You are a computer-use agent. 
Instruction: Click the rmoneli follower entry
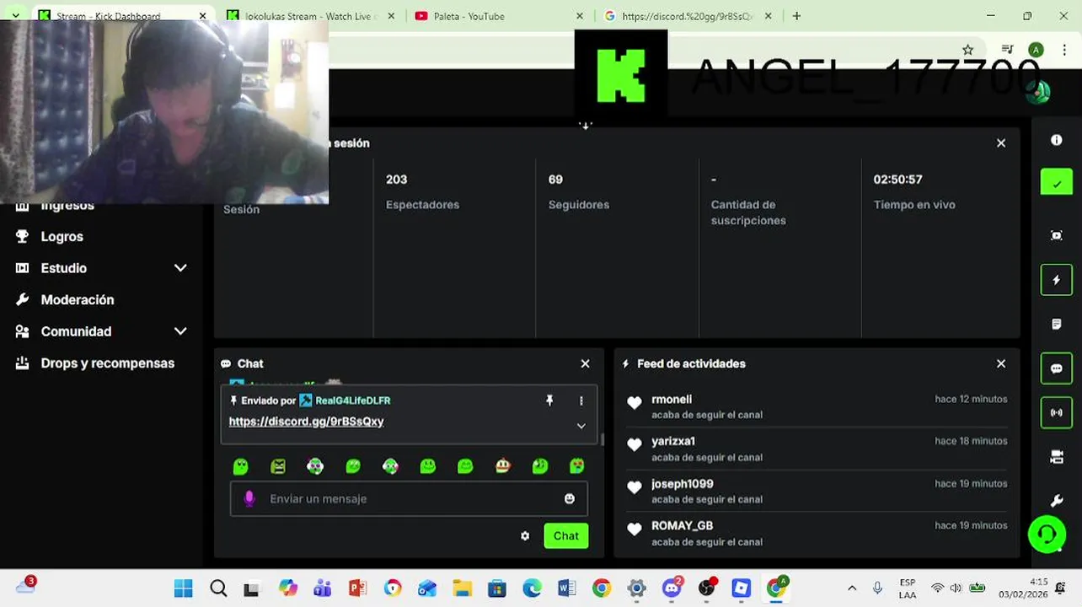816,406
